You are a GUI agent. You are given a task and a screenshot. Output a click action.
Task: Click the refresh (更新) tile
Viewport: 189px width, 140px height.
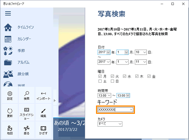pyautogui.click(x=10, y=112)
